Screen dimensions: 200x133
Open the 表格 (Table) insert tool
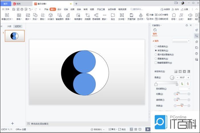tap(19, 15)
